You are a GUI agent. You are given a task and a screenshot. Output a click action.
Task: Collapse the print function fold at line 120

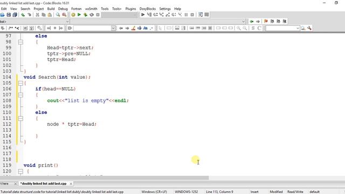(x=20, y=171)
